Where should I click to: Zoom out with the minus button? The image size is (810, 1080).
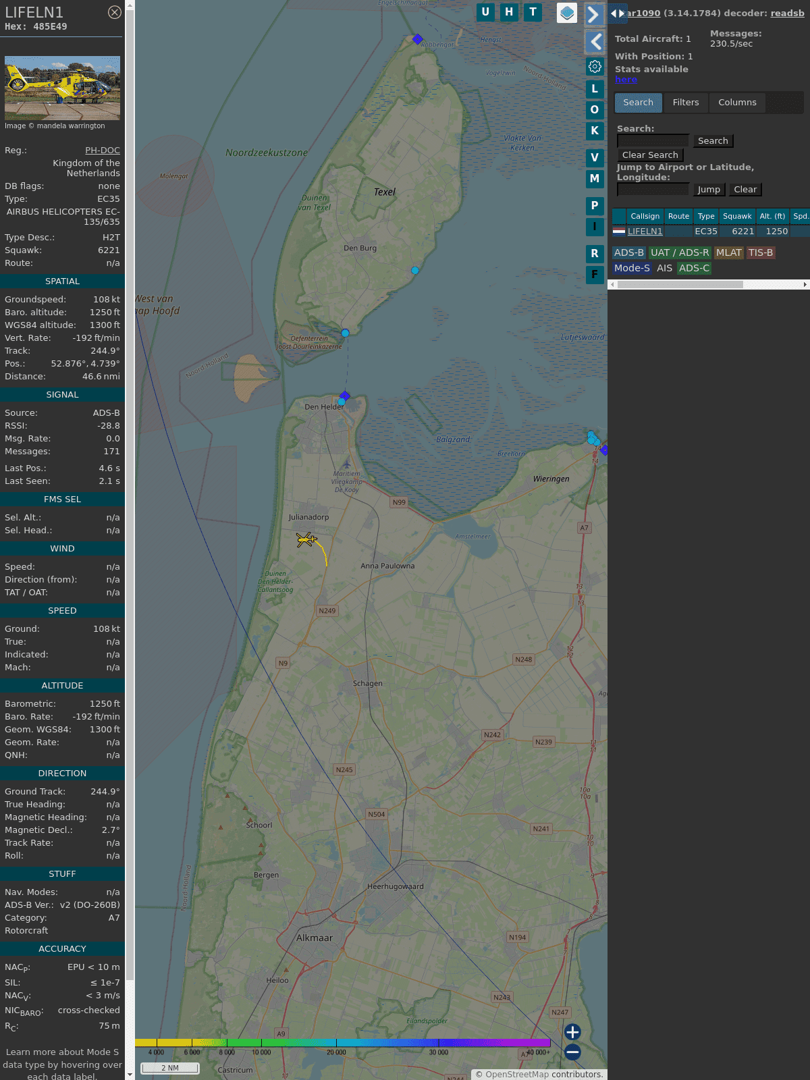point(572,1052)
